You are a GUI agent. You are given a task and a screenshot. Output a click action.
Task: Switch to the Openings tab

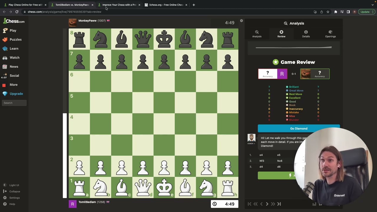330,34
